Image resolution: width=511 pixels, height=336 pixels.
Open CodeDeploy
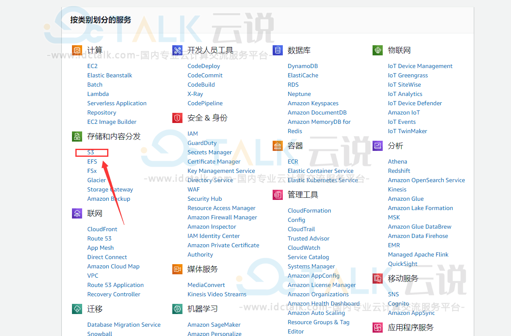pos(204,66)
